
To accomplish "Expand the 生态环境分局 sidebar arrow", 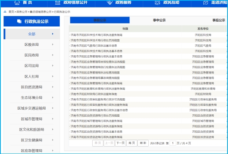I will point(53,97).
